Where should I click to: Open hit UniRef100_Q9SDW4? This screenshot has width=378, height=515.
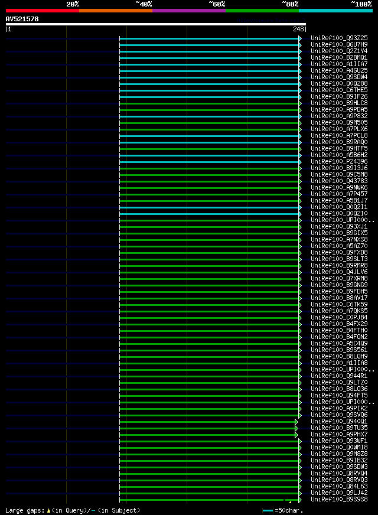click(339, 77)
